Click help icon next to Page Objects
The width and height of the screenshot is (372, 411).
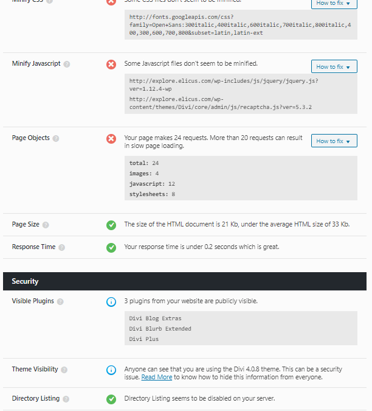56,138
